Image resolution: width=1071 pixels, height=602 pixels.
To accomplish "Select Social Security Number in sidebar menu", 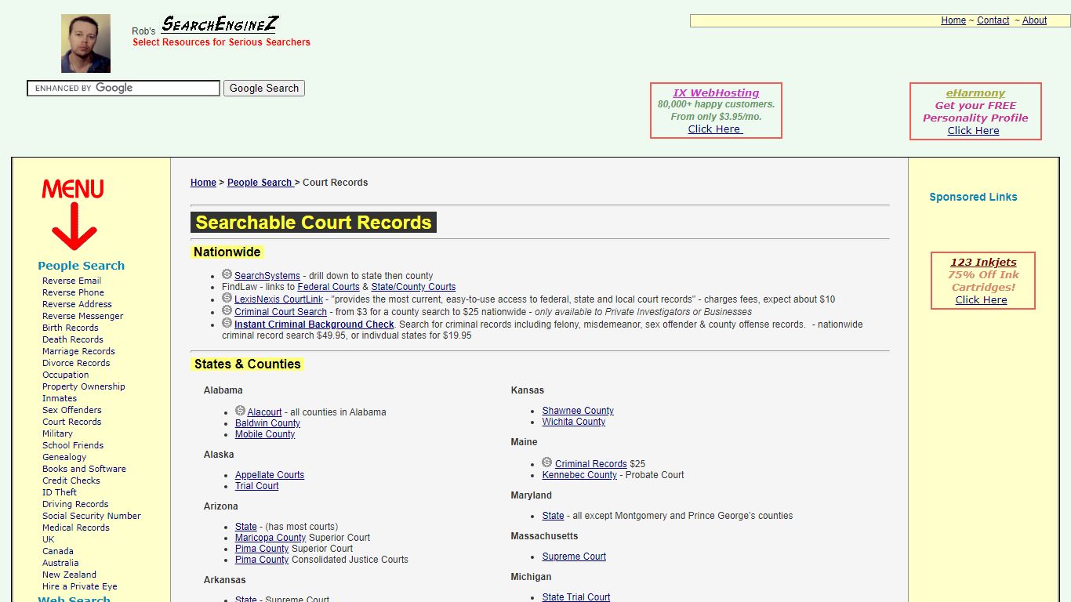I will point(92,516).
